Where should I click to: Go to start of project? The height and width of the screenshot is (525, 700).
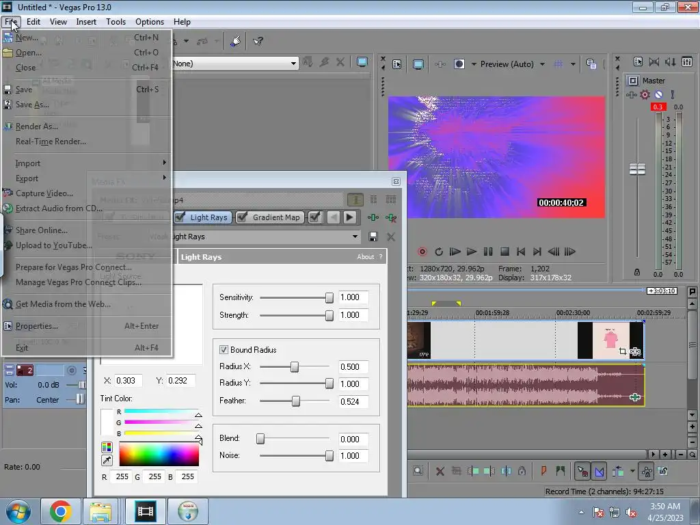click(x=521, y=252)
